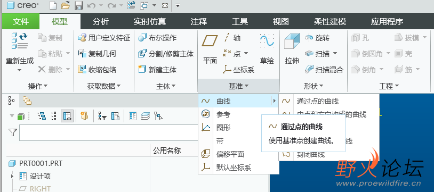Switch to the 工具 ribbon tab
The image size is (434, 192).
(x=240, y=22)
